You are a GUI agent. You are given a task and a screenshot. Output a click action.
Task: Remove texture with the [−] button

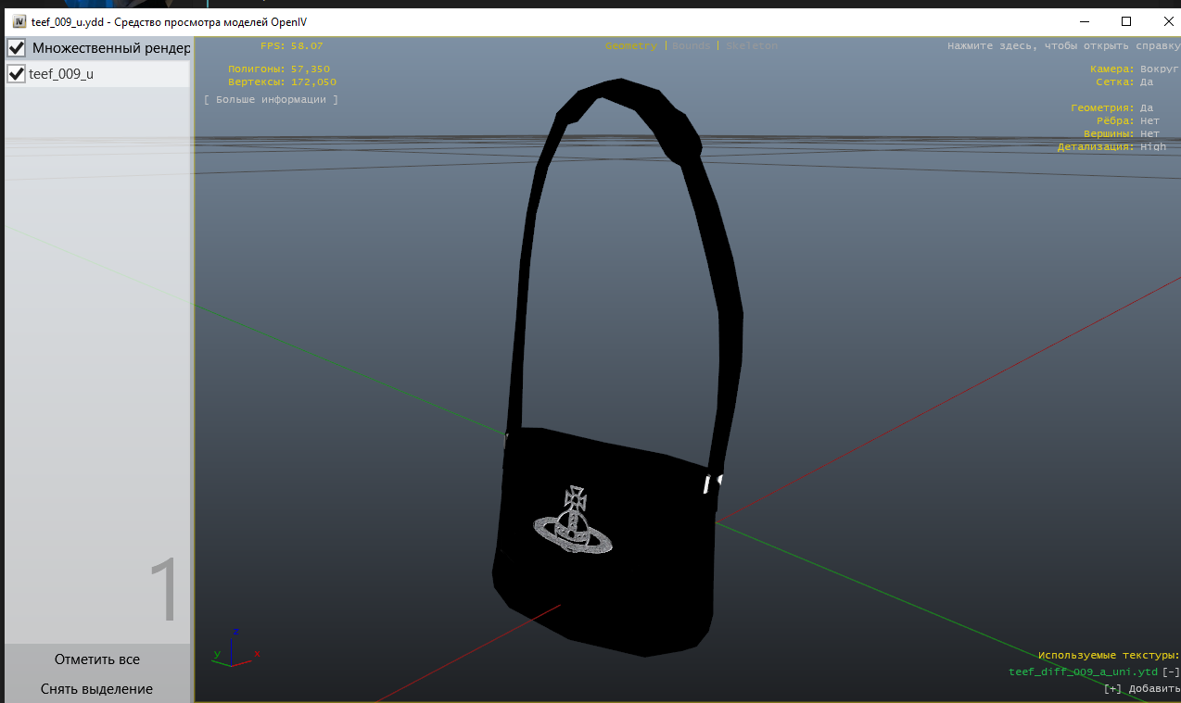pyautogui.click(x=1170, y=672)
